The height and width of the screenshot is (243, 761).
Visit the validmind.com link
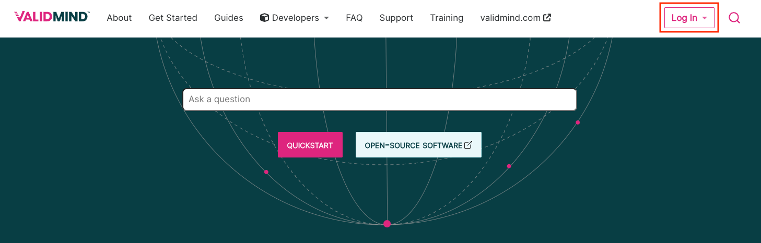510,18
